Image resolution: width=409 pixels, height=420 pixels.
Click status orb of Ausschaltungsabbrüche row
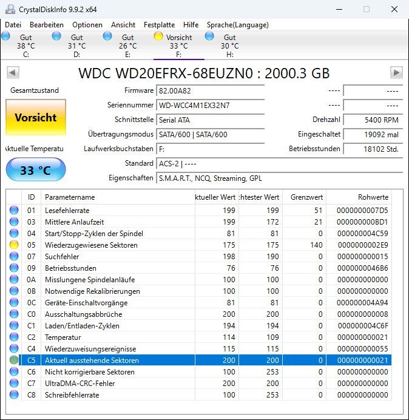pyautogui.click(x=14, y=314)
